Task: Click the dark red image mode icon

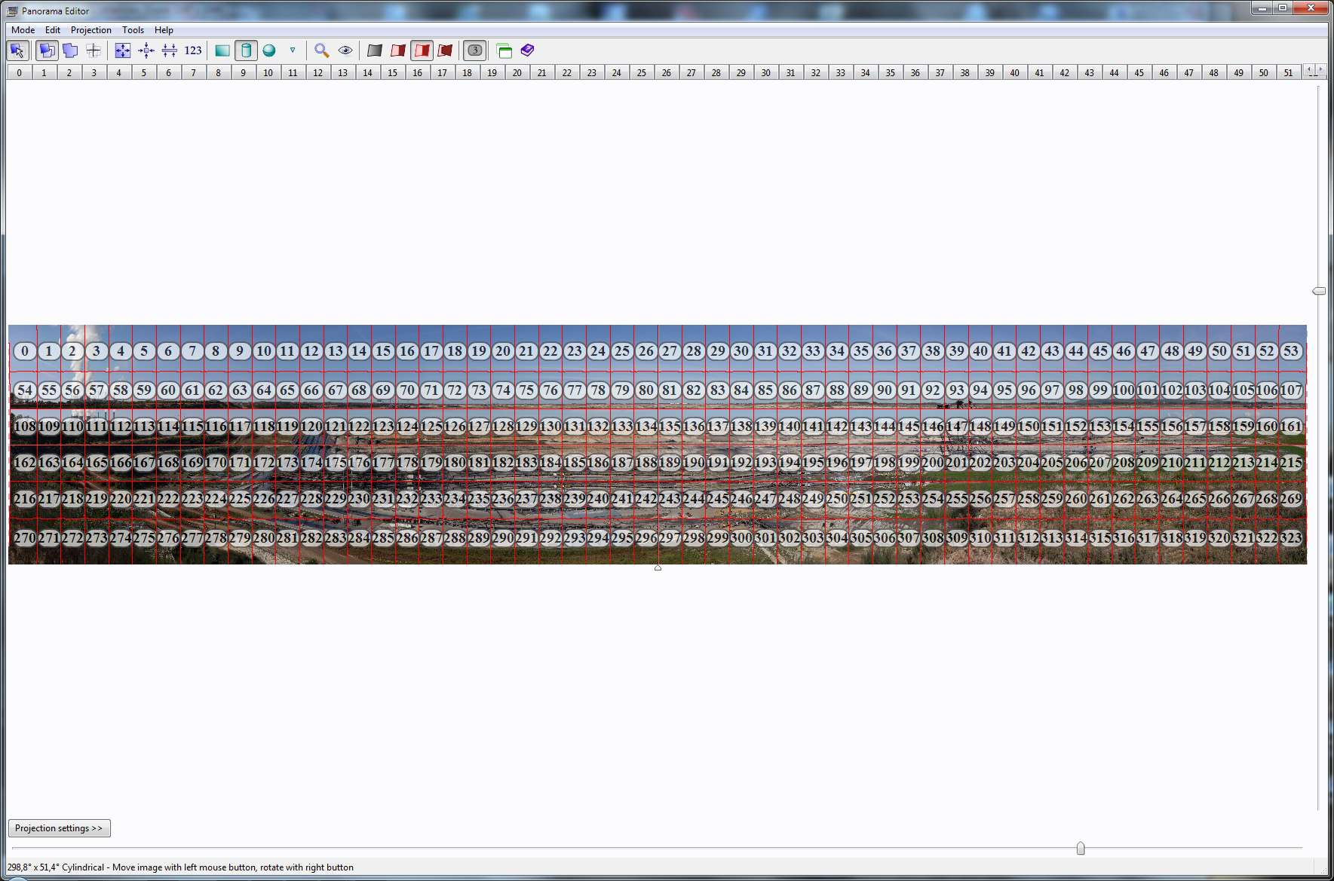Action: point(445,50)
